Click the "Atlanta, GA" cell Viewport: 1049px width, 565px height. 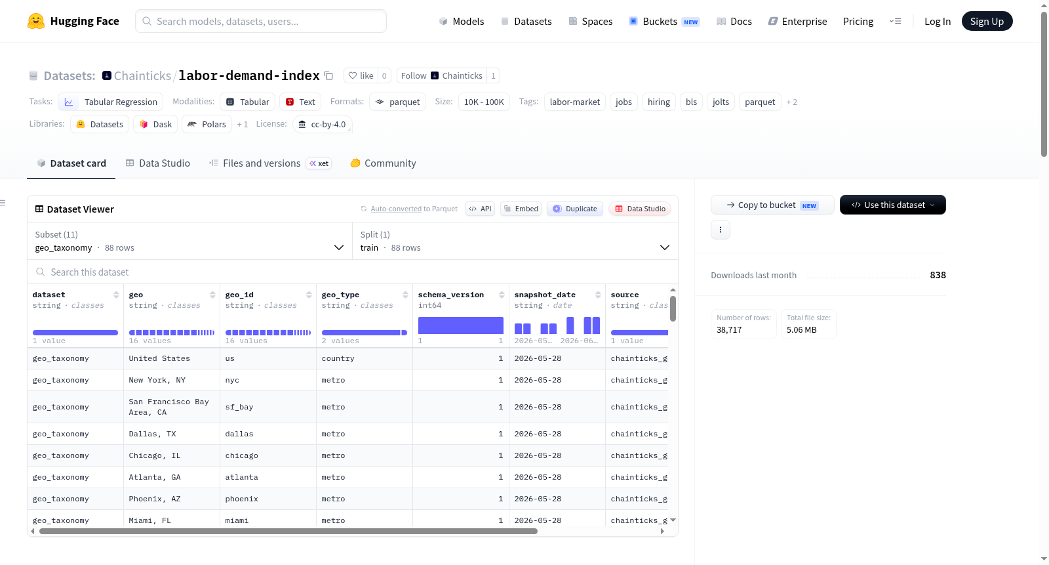click(172, 477)
